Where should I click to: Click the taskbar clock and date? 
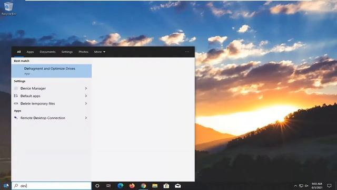317,186
